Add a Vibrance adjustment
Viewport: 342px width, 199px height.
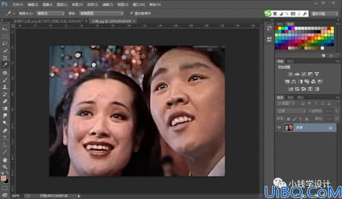[317, 74]
